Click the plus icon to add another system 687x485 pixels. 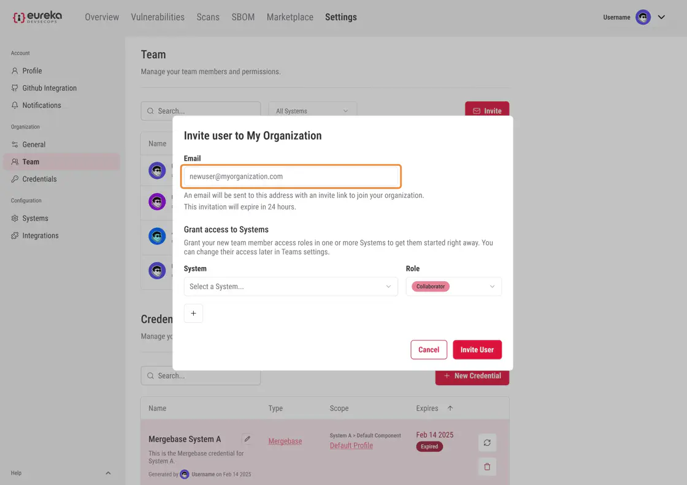(193, 313)
